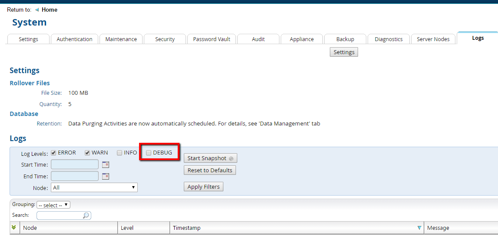Click the search magnifier icon

click(x=86, y=216)
